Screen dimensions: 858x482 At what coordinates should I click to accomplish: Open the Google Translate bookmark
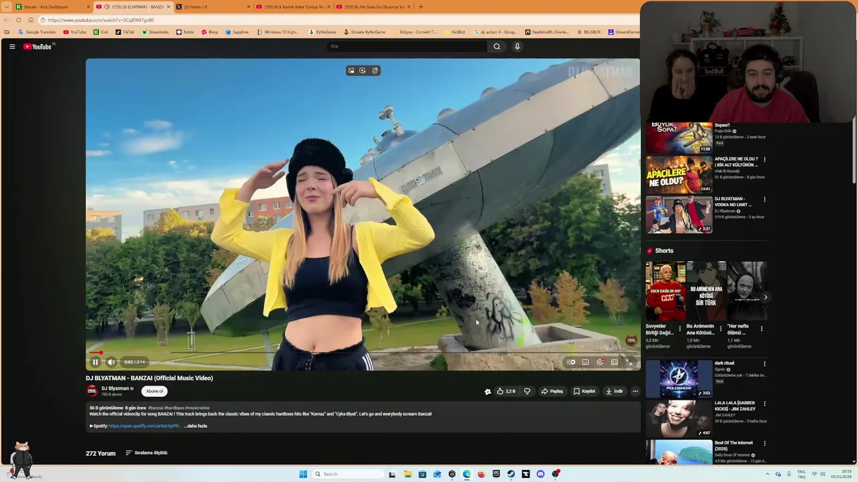[x=37, y=32]
